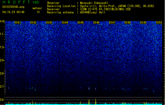Select the receiver text ICOM IC-575 53.7492 MHz USB
The height and width of the screenshot is (105, 165).
[x=105, y=9]
